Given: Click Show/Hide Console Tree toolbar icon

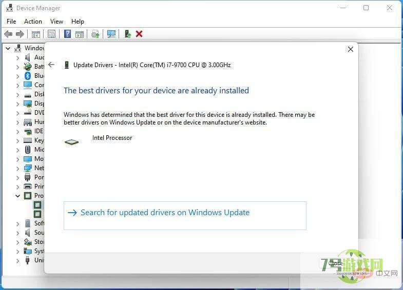Looking at the screenshot, I should click(36, 34).
